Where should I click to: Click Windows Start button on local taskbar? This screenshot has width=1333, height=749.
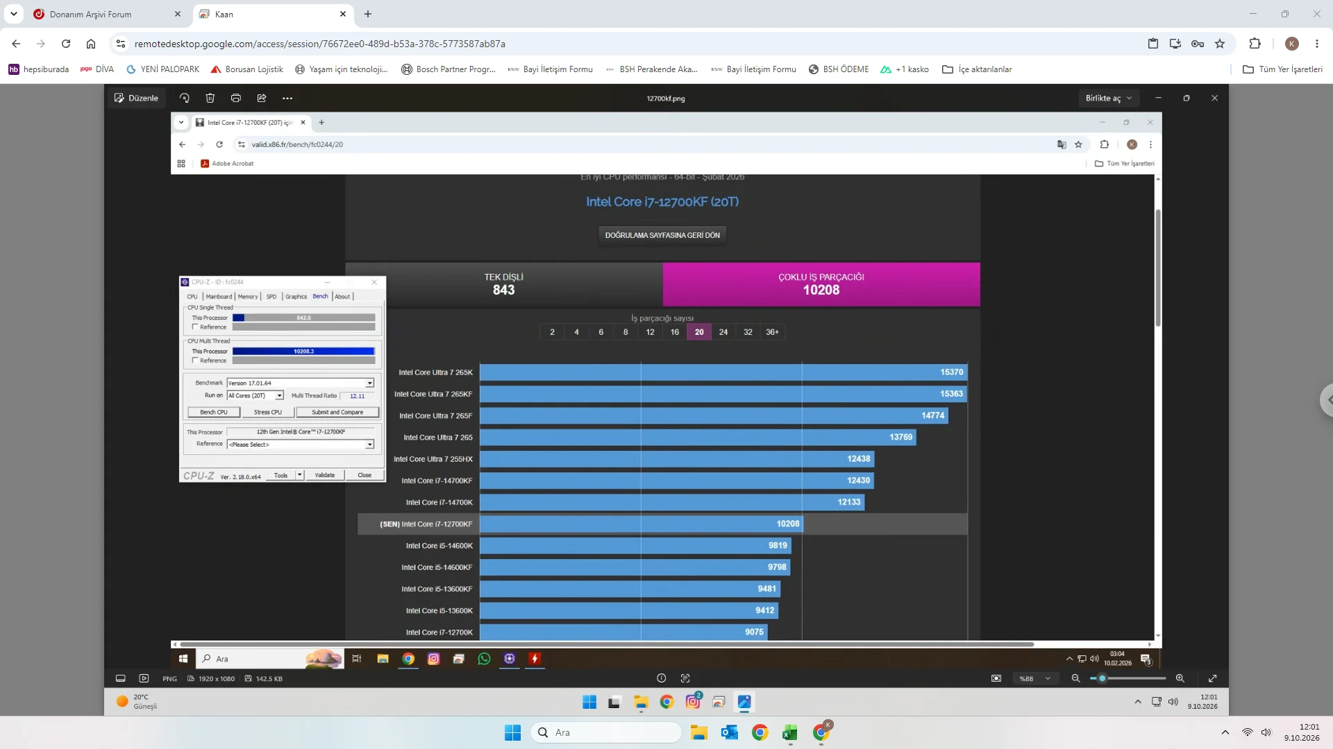coord(512,732)
